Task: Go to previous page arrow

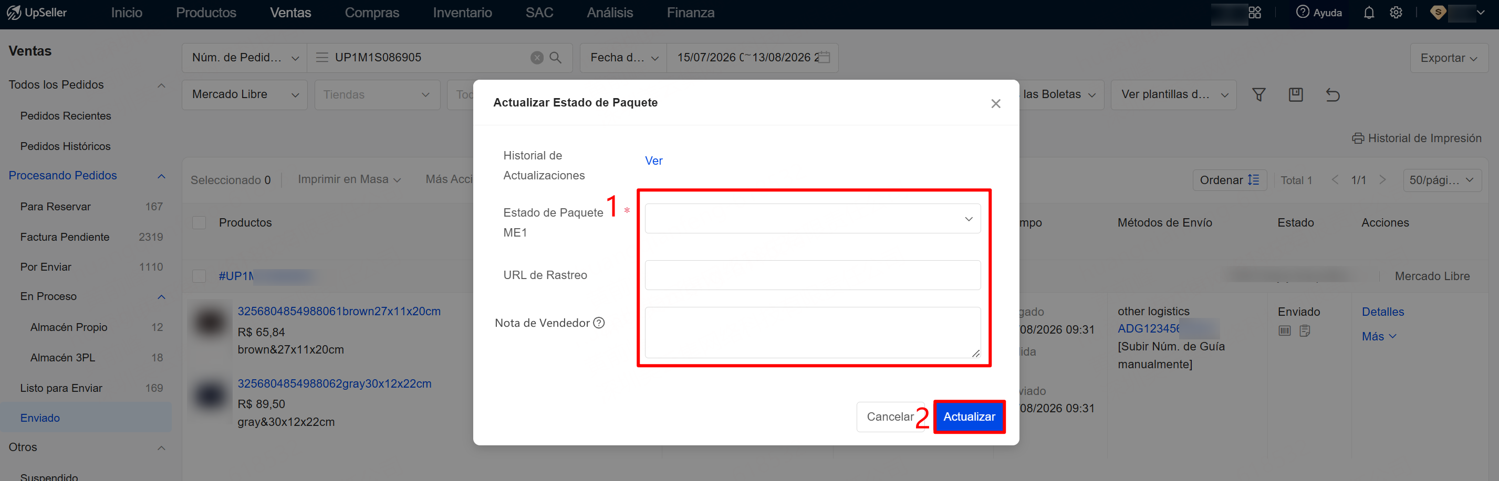Action: (x=1335, y=179)
